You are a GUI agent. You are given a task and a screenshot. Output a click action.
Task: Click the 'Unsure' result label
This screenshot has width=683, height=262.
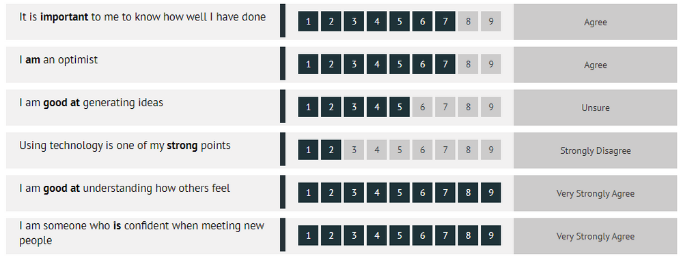coord(596,108)
